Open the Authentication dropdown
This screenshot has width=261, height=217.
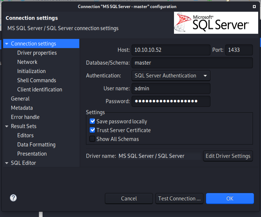point(170,75)
